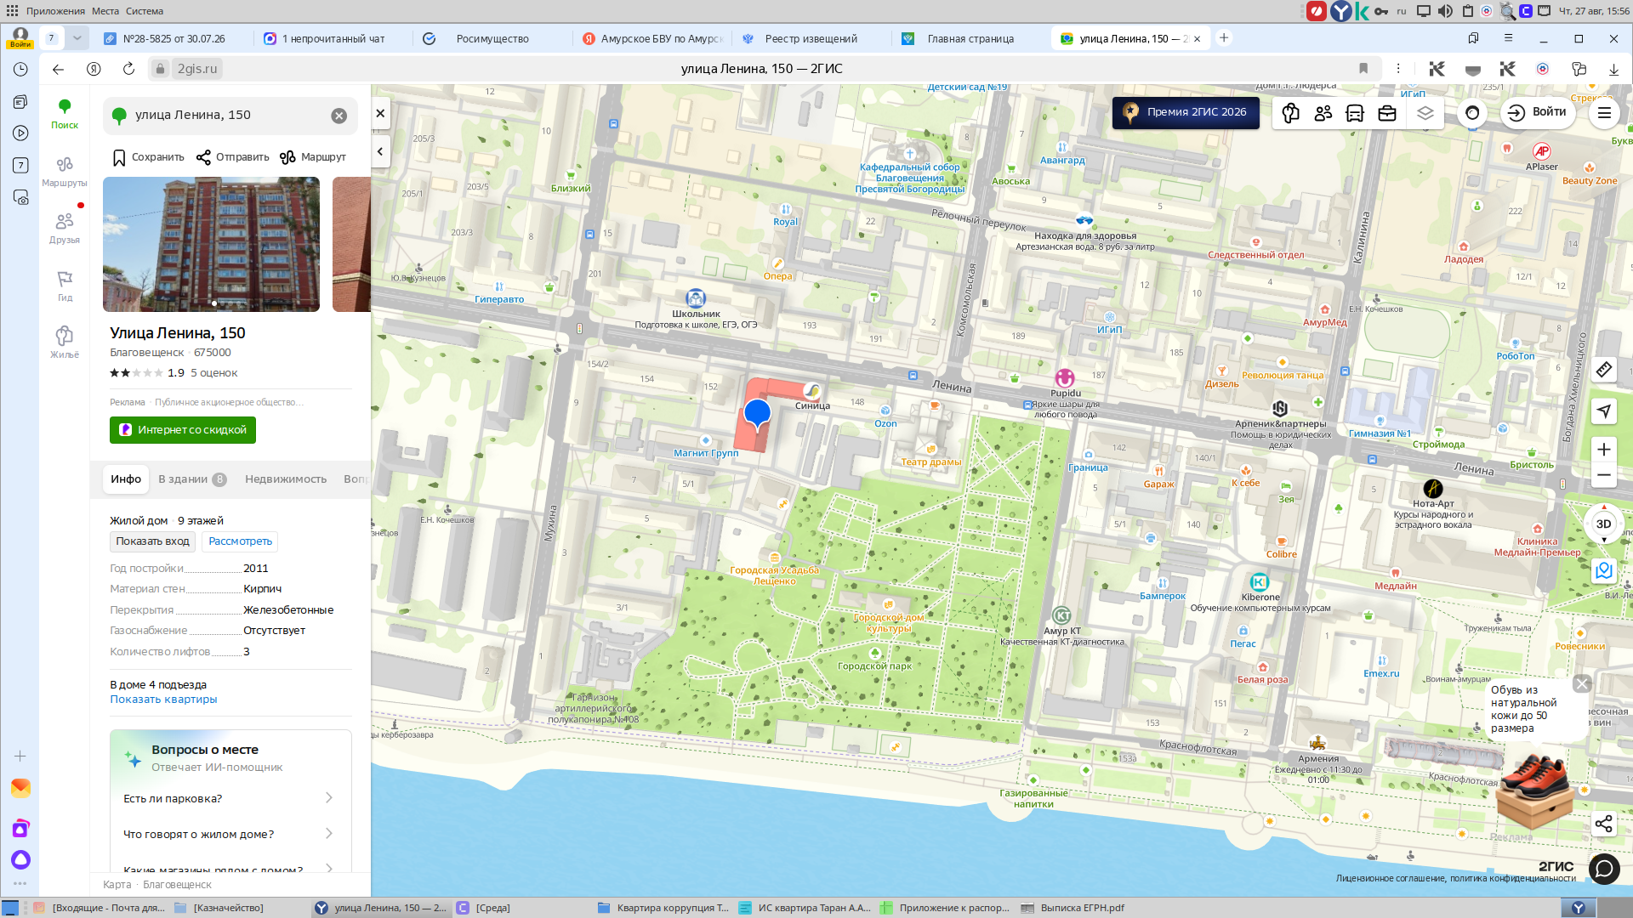1633x918 pixels.
Task: Click the Показать квартиры link
Action: (163, 700)
